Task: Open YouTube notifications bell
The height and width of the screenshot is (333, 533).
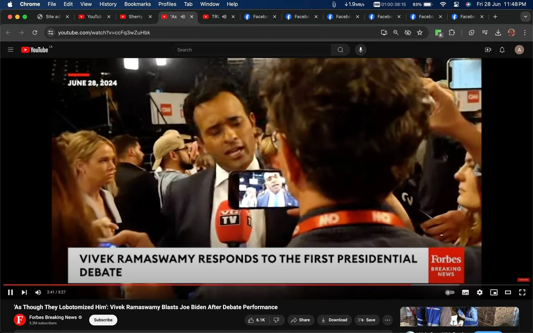Action: point(502,50)
